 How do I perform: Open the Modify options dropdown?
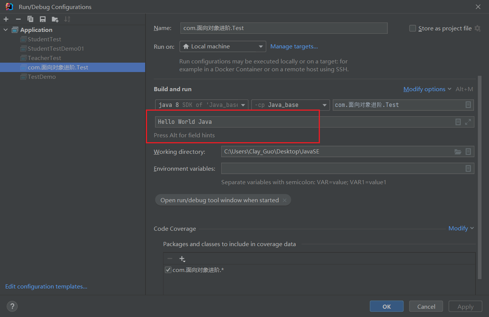[x=427, y=89]
